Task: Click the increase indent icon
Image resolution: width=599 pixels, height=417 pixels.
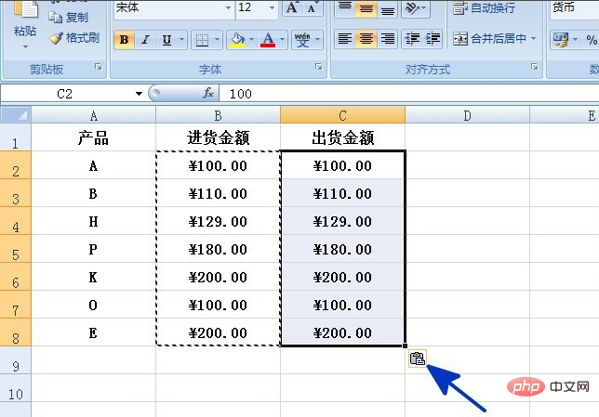Action: click(433, 38)
